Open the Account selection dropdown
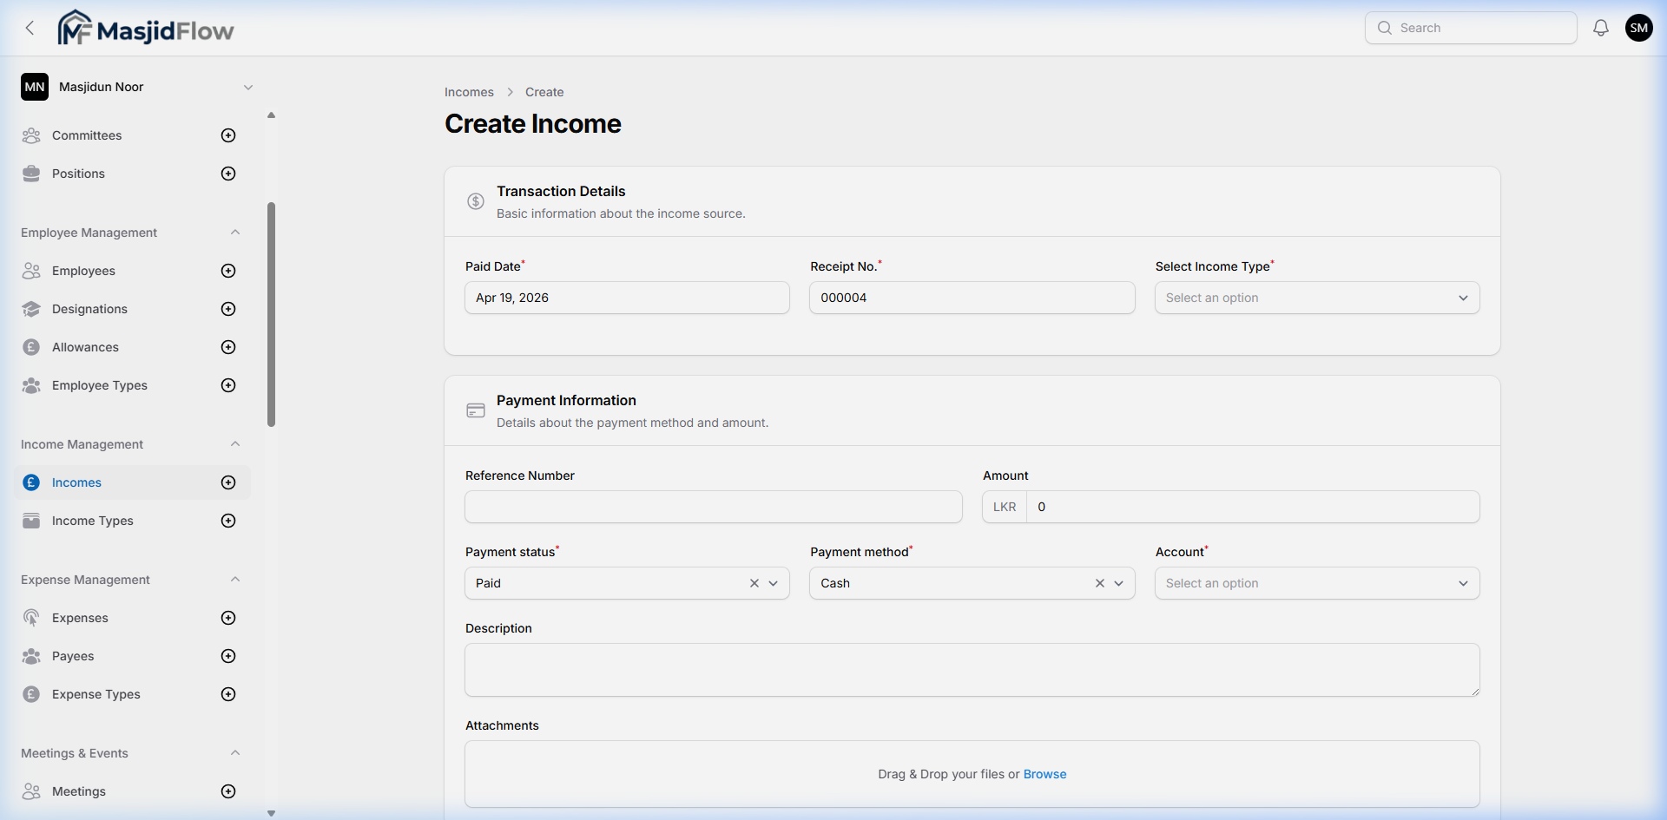This screenshot has width=1667, height=820. click(1316, 583)
